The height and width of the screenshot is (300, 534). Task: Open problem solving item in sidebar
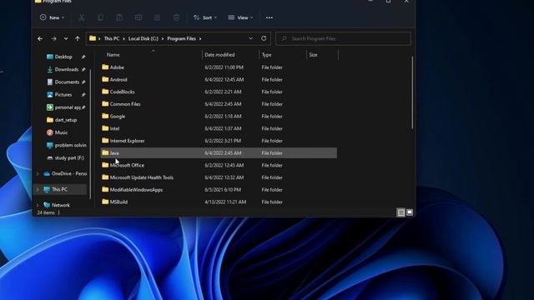click(x=70, y=145)
